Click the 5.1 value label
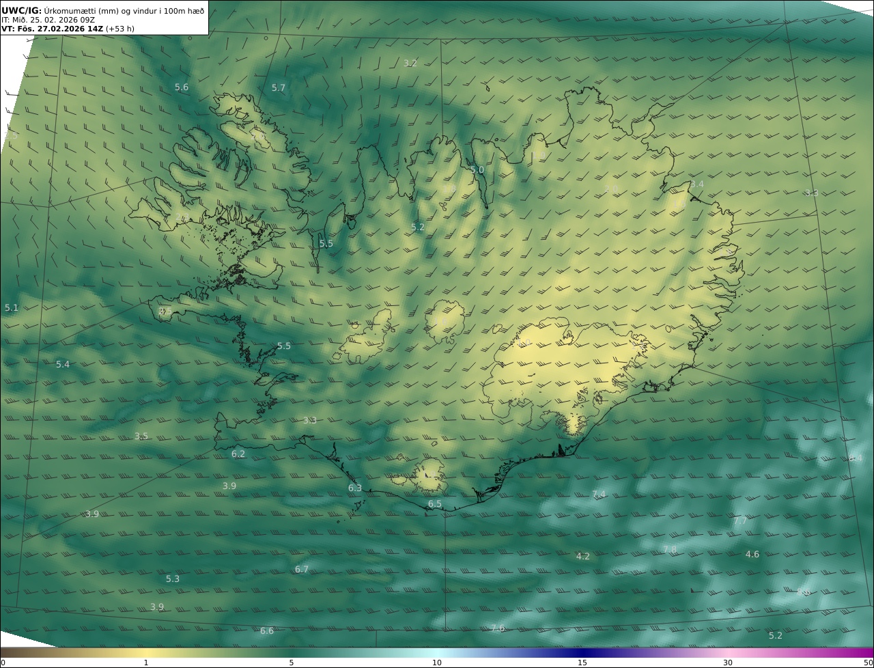The image size is (874, 668). click(12, 308)
